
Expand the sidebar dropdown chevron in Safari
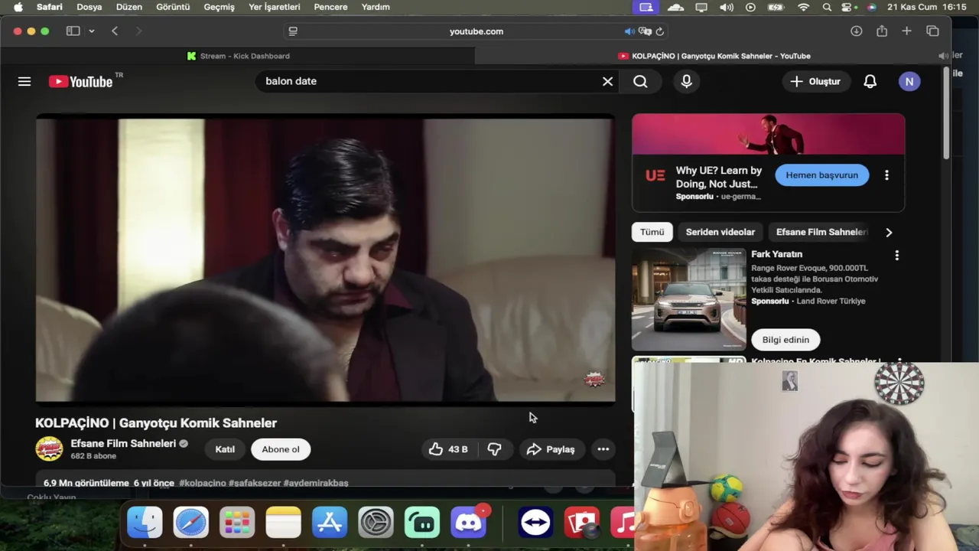click(x=91, y=31)
